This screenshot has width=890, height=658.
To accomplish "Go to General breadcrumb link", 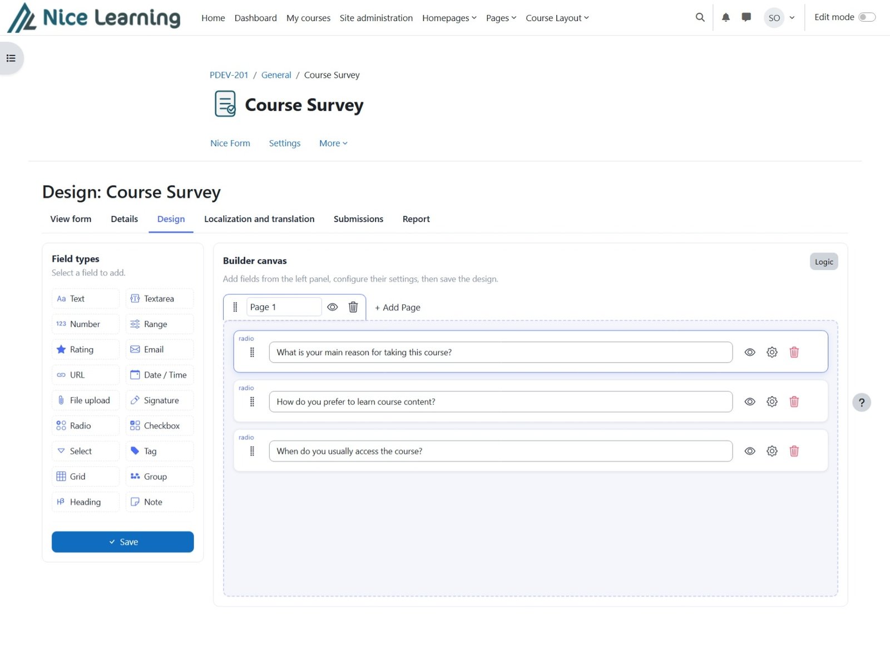I will point(276,75).
